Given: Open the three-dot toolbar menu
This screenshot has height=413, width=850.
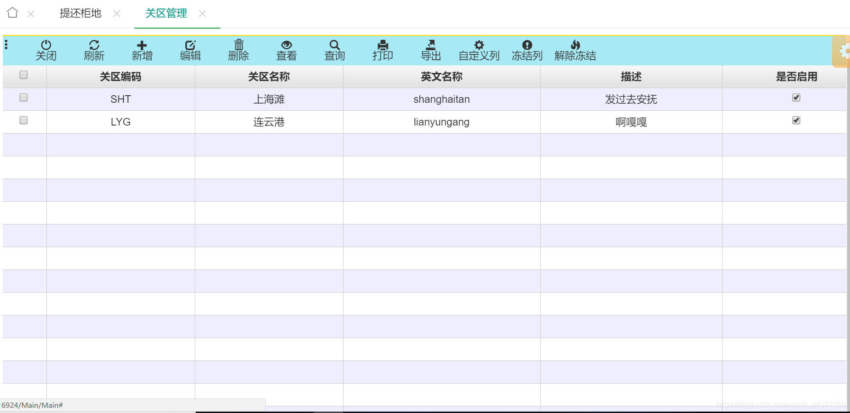Looking at the screenshot, I should point(6,45).
